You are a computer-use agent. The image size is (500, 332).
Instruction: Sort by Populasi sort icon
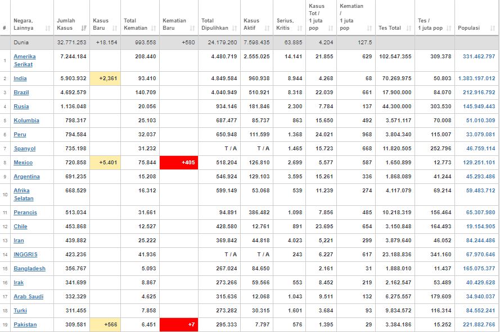[492, 28]
